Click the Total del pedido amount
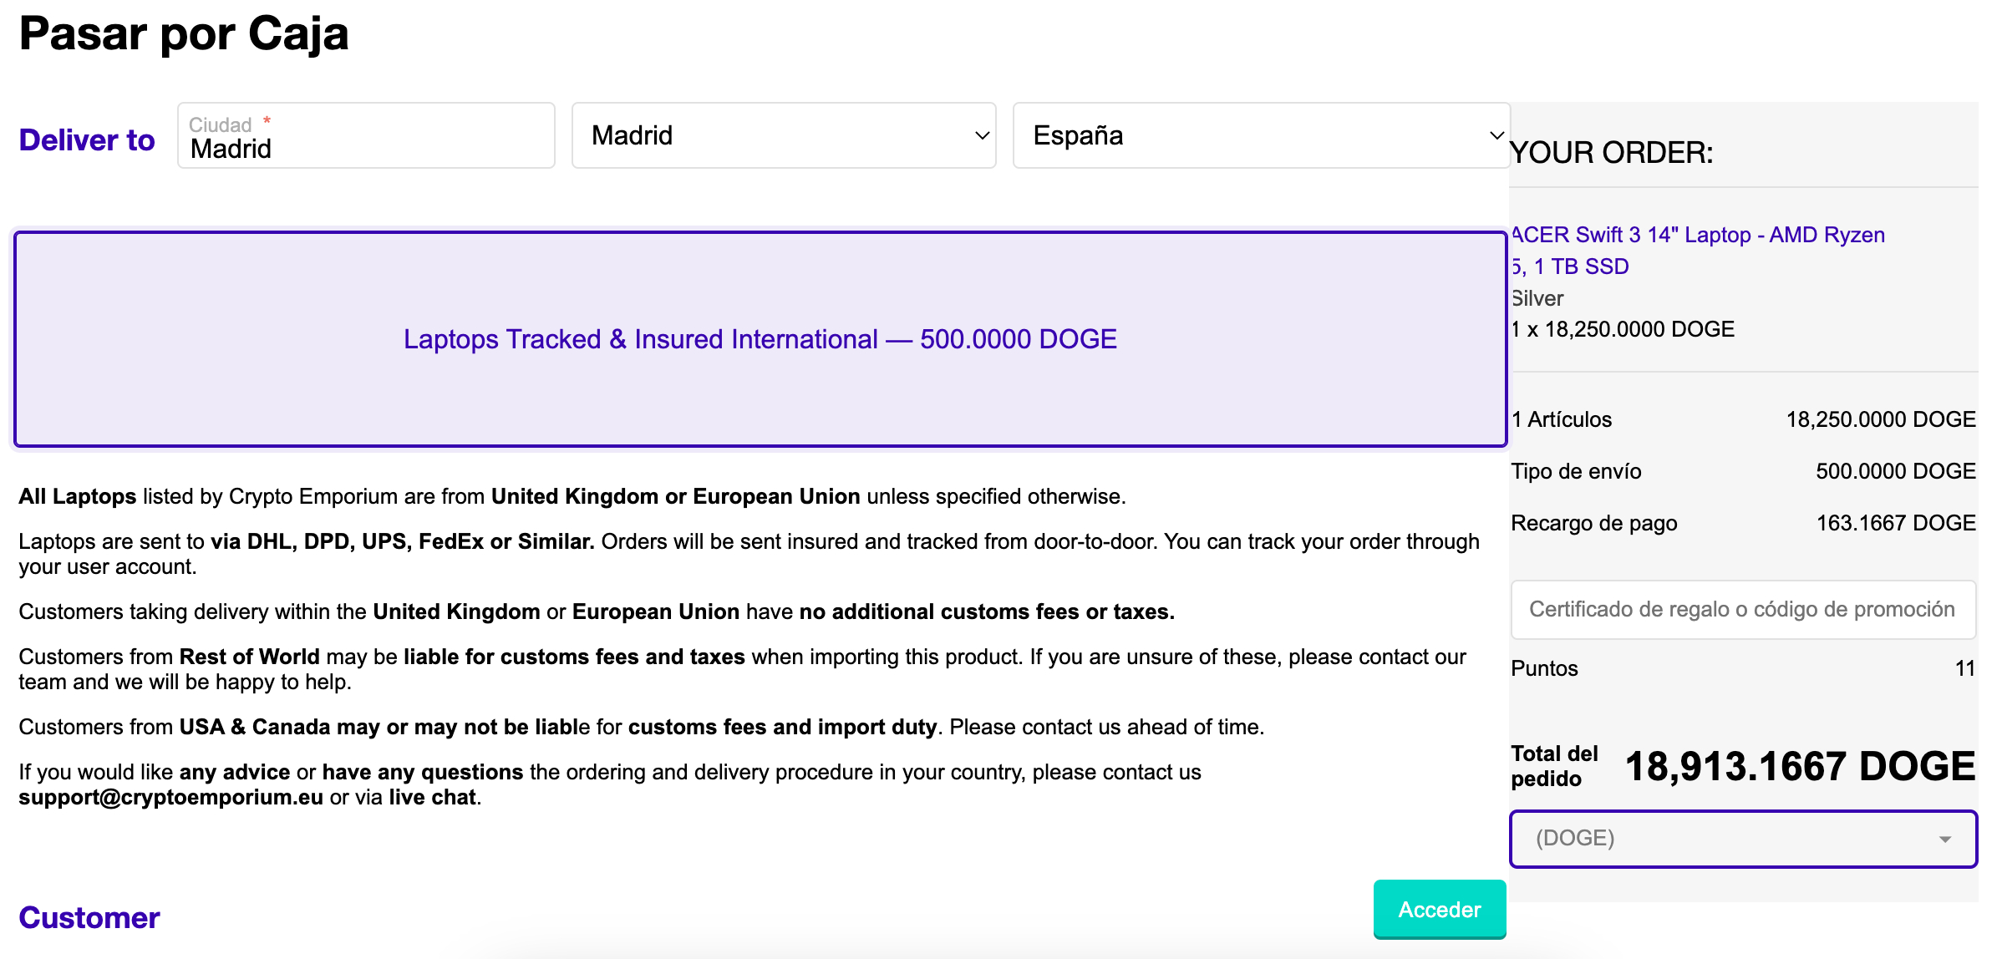2002x959 pixels. click(x=1801, y=766)
